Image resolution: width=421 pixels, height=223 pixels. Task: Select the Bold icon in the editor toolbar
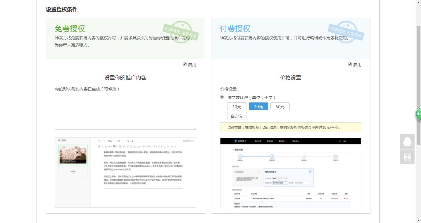(x=99, y=146)
